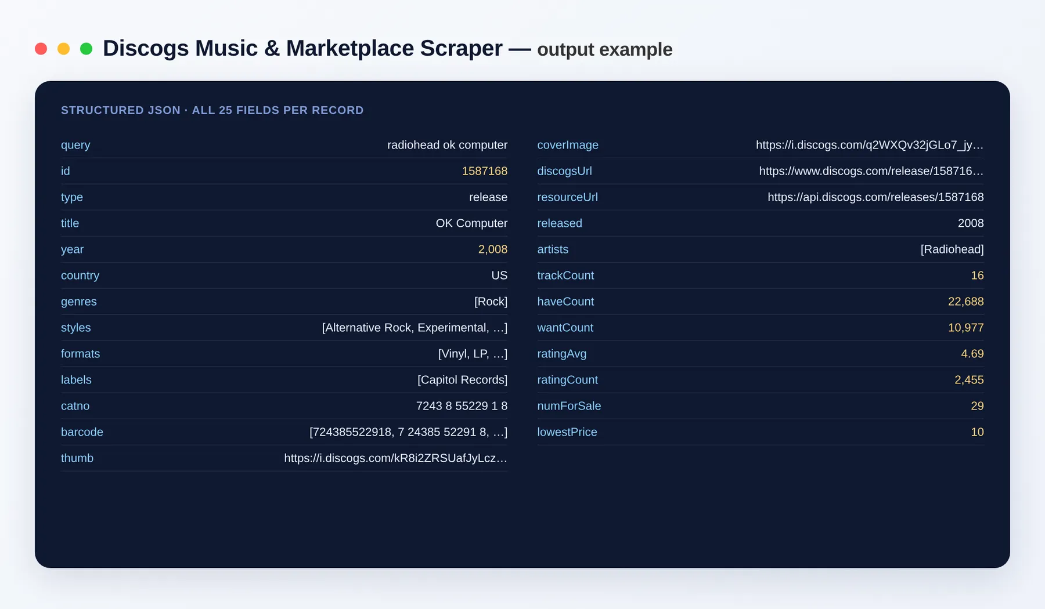Select the ratingAvg value 4.69
The image size is (1045, 609).
[972, 354]
